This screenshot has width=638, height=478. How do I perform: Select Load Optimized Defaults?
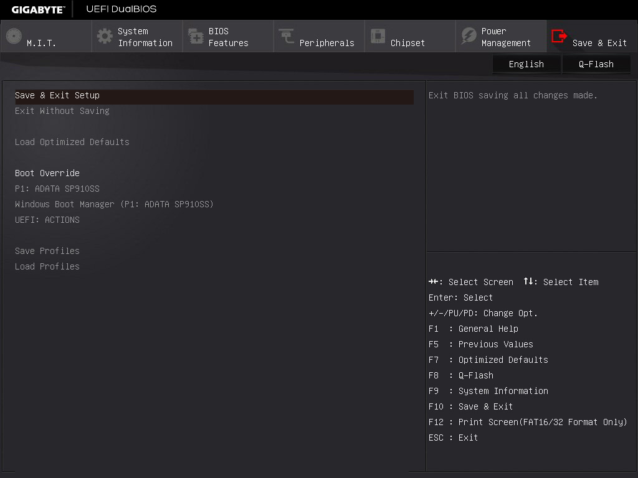click(x=72, y=142)
